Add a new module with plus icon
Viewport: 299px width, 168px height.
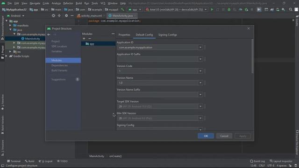(x=84, y=38)
